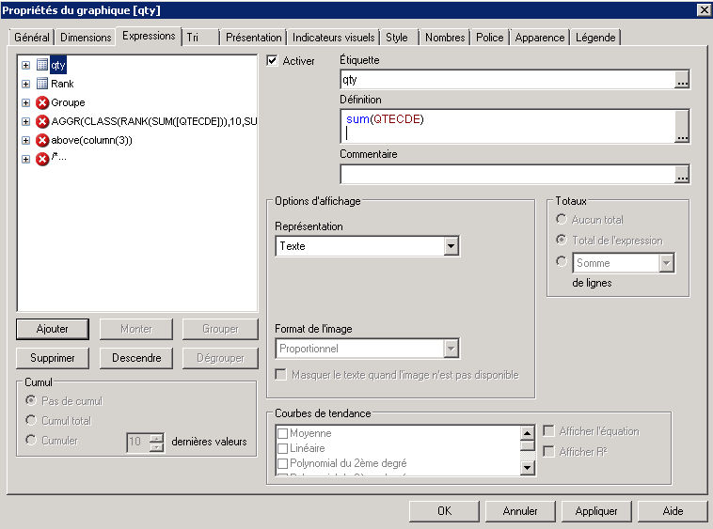The image size is (713, 529).
Task: Enable Polynomial du 2ème degré checkbox
Action: pos(282,463)
